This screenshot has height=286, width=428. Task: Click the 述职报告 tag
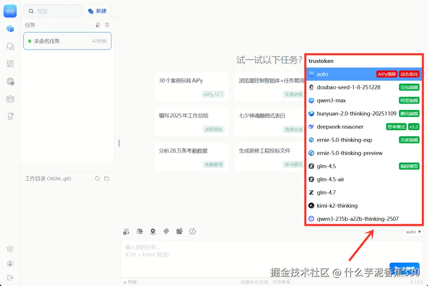click(x=214, y=129)
